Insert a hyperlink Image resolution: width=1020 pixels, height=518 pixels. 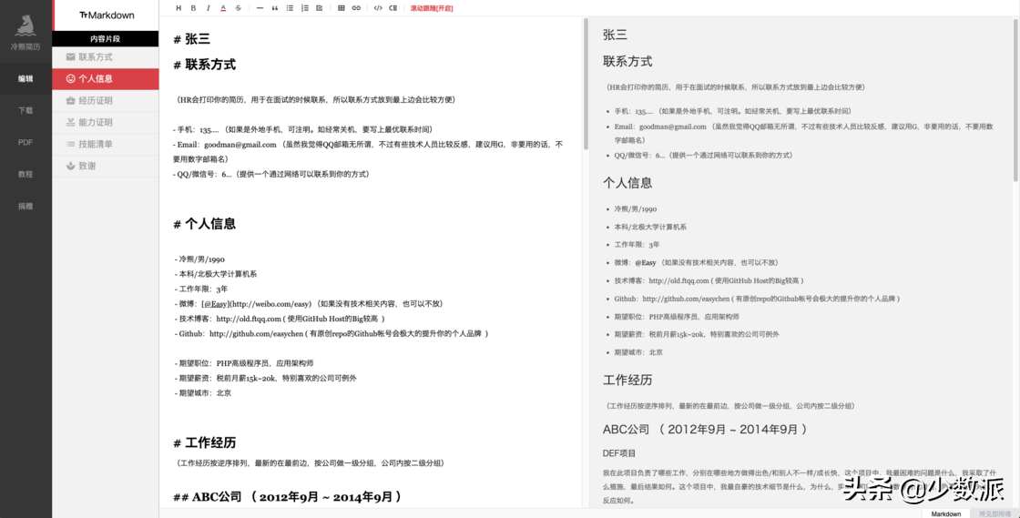tap(356, 8)
